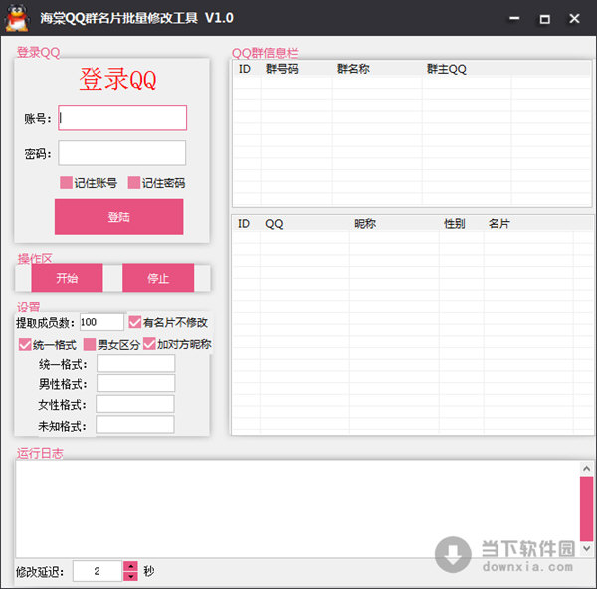Click the 停止 stop button

(x=158, y=278)
